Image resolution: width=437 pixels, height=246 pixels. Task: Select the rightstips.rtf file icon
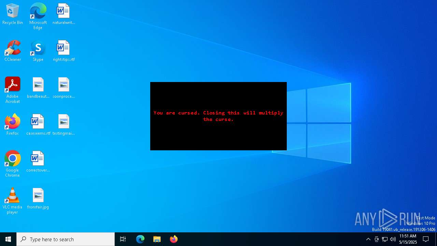64,51
